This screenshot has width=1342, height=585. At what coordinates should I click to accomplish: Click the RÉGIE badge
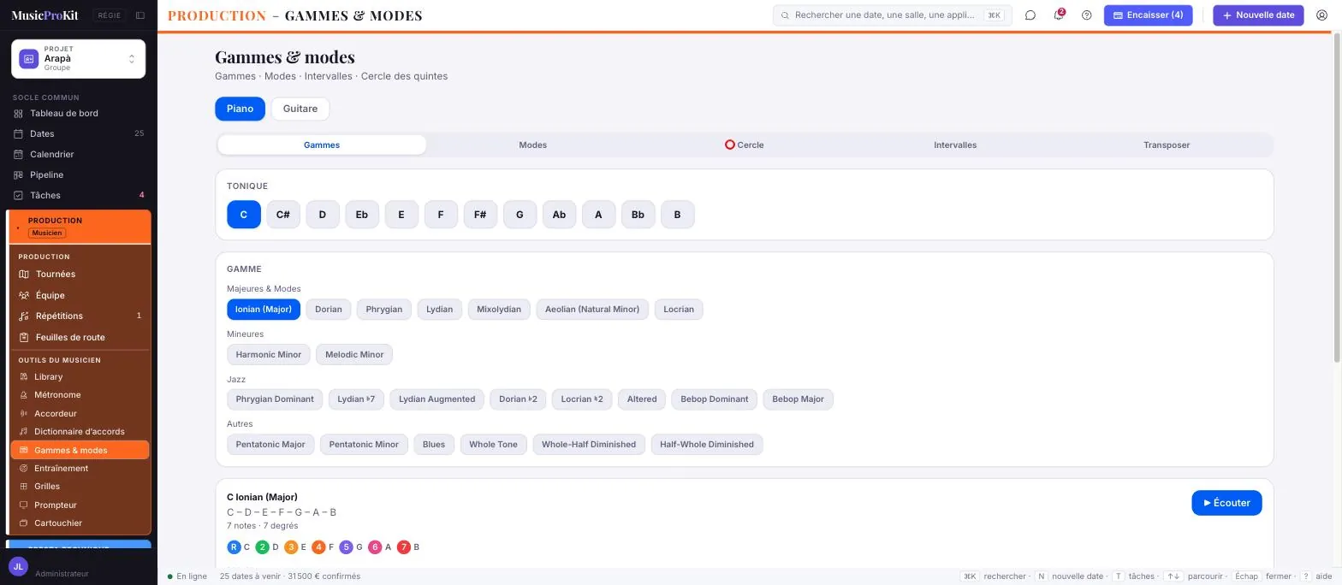point(109,15)
